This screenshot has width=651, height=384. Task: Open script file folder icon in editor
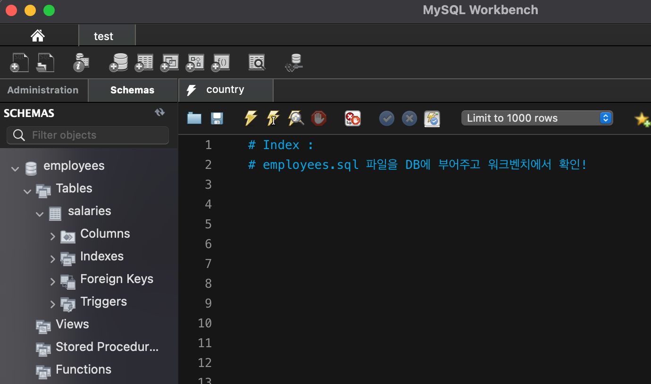[194, 118]
